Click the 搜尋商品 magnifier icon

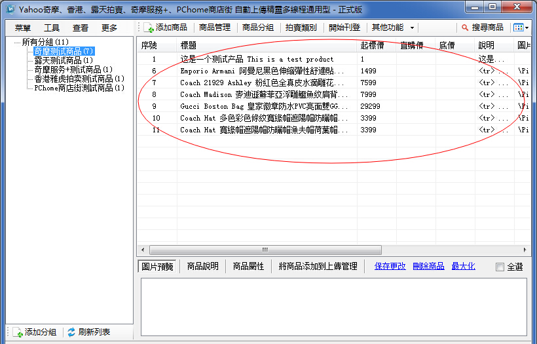pyautogui.click(x=465, y=28)
